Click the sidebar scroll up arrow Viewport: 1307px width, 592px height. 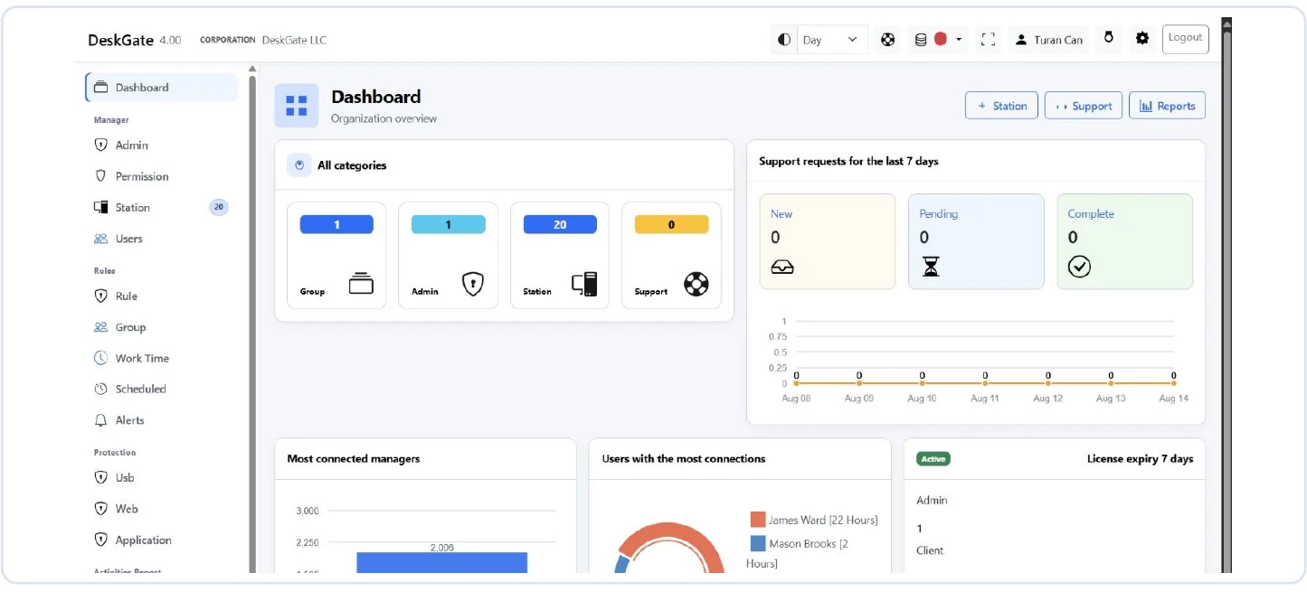252,69
